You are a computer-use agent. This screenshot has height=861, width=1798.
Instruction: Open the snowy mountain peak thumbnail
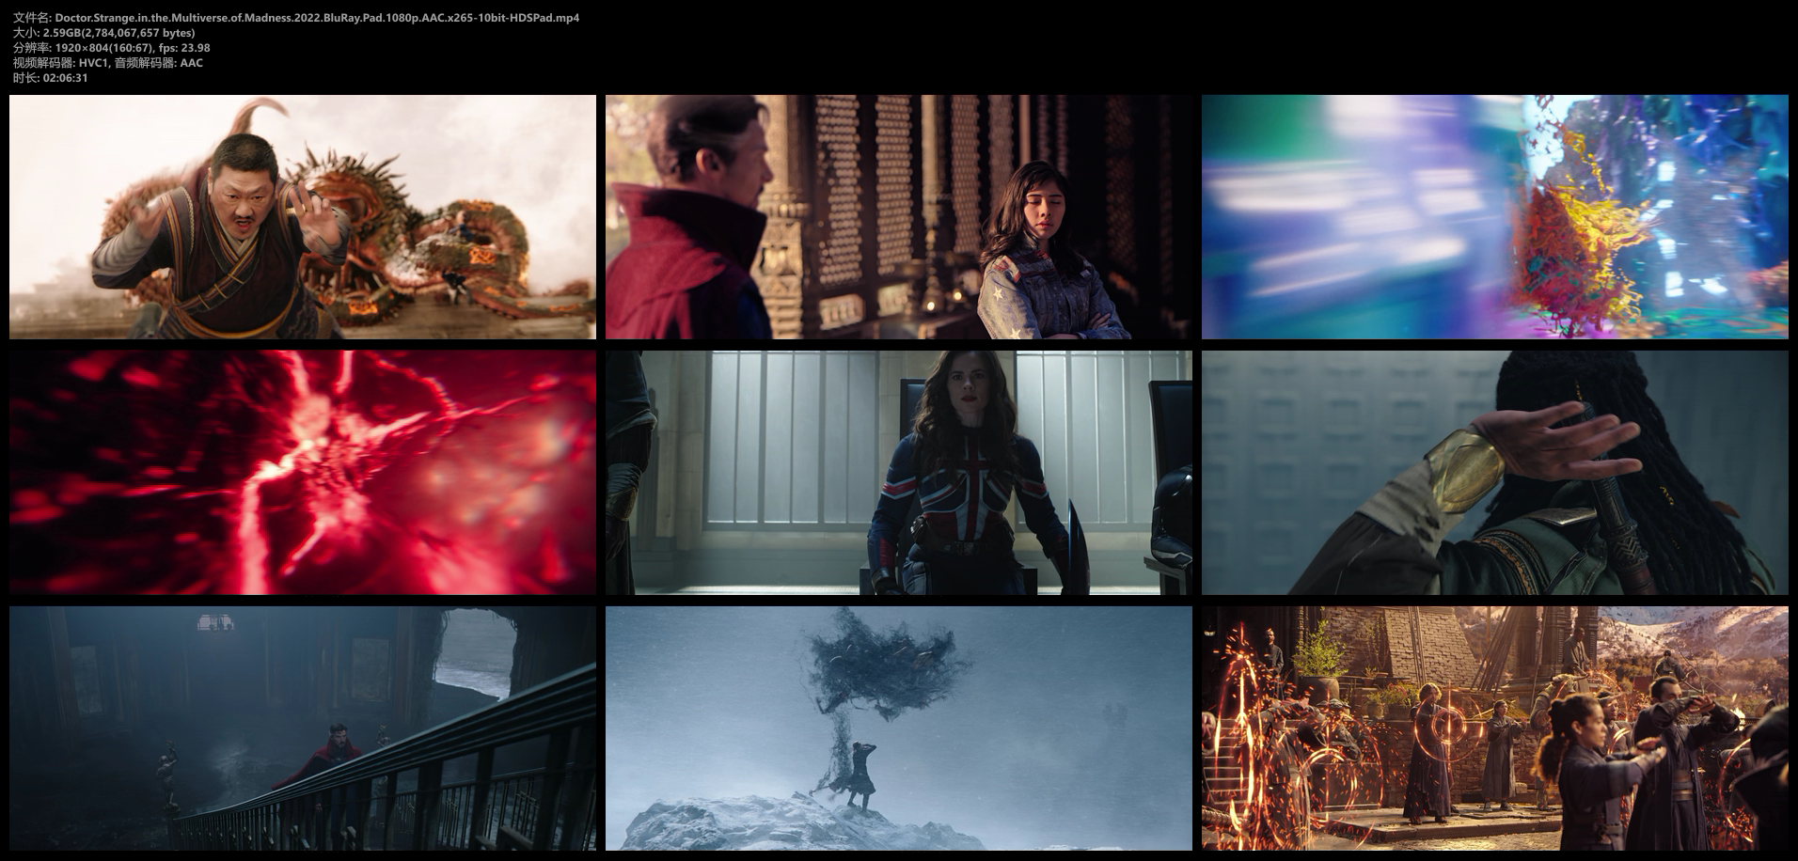(898, 728)
